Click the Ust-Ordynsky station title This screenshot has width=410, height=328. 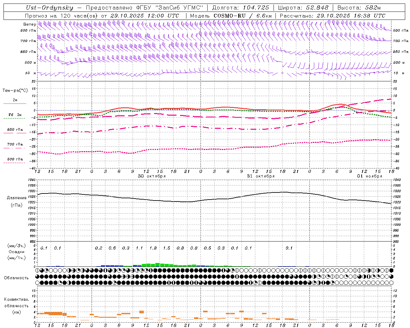coord(49,8)
